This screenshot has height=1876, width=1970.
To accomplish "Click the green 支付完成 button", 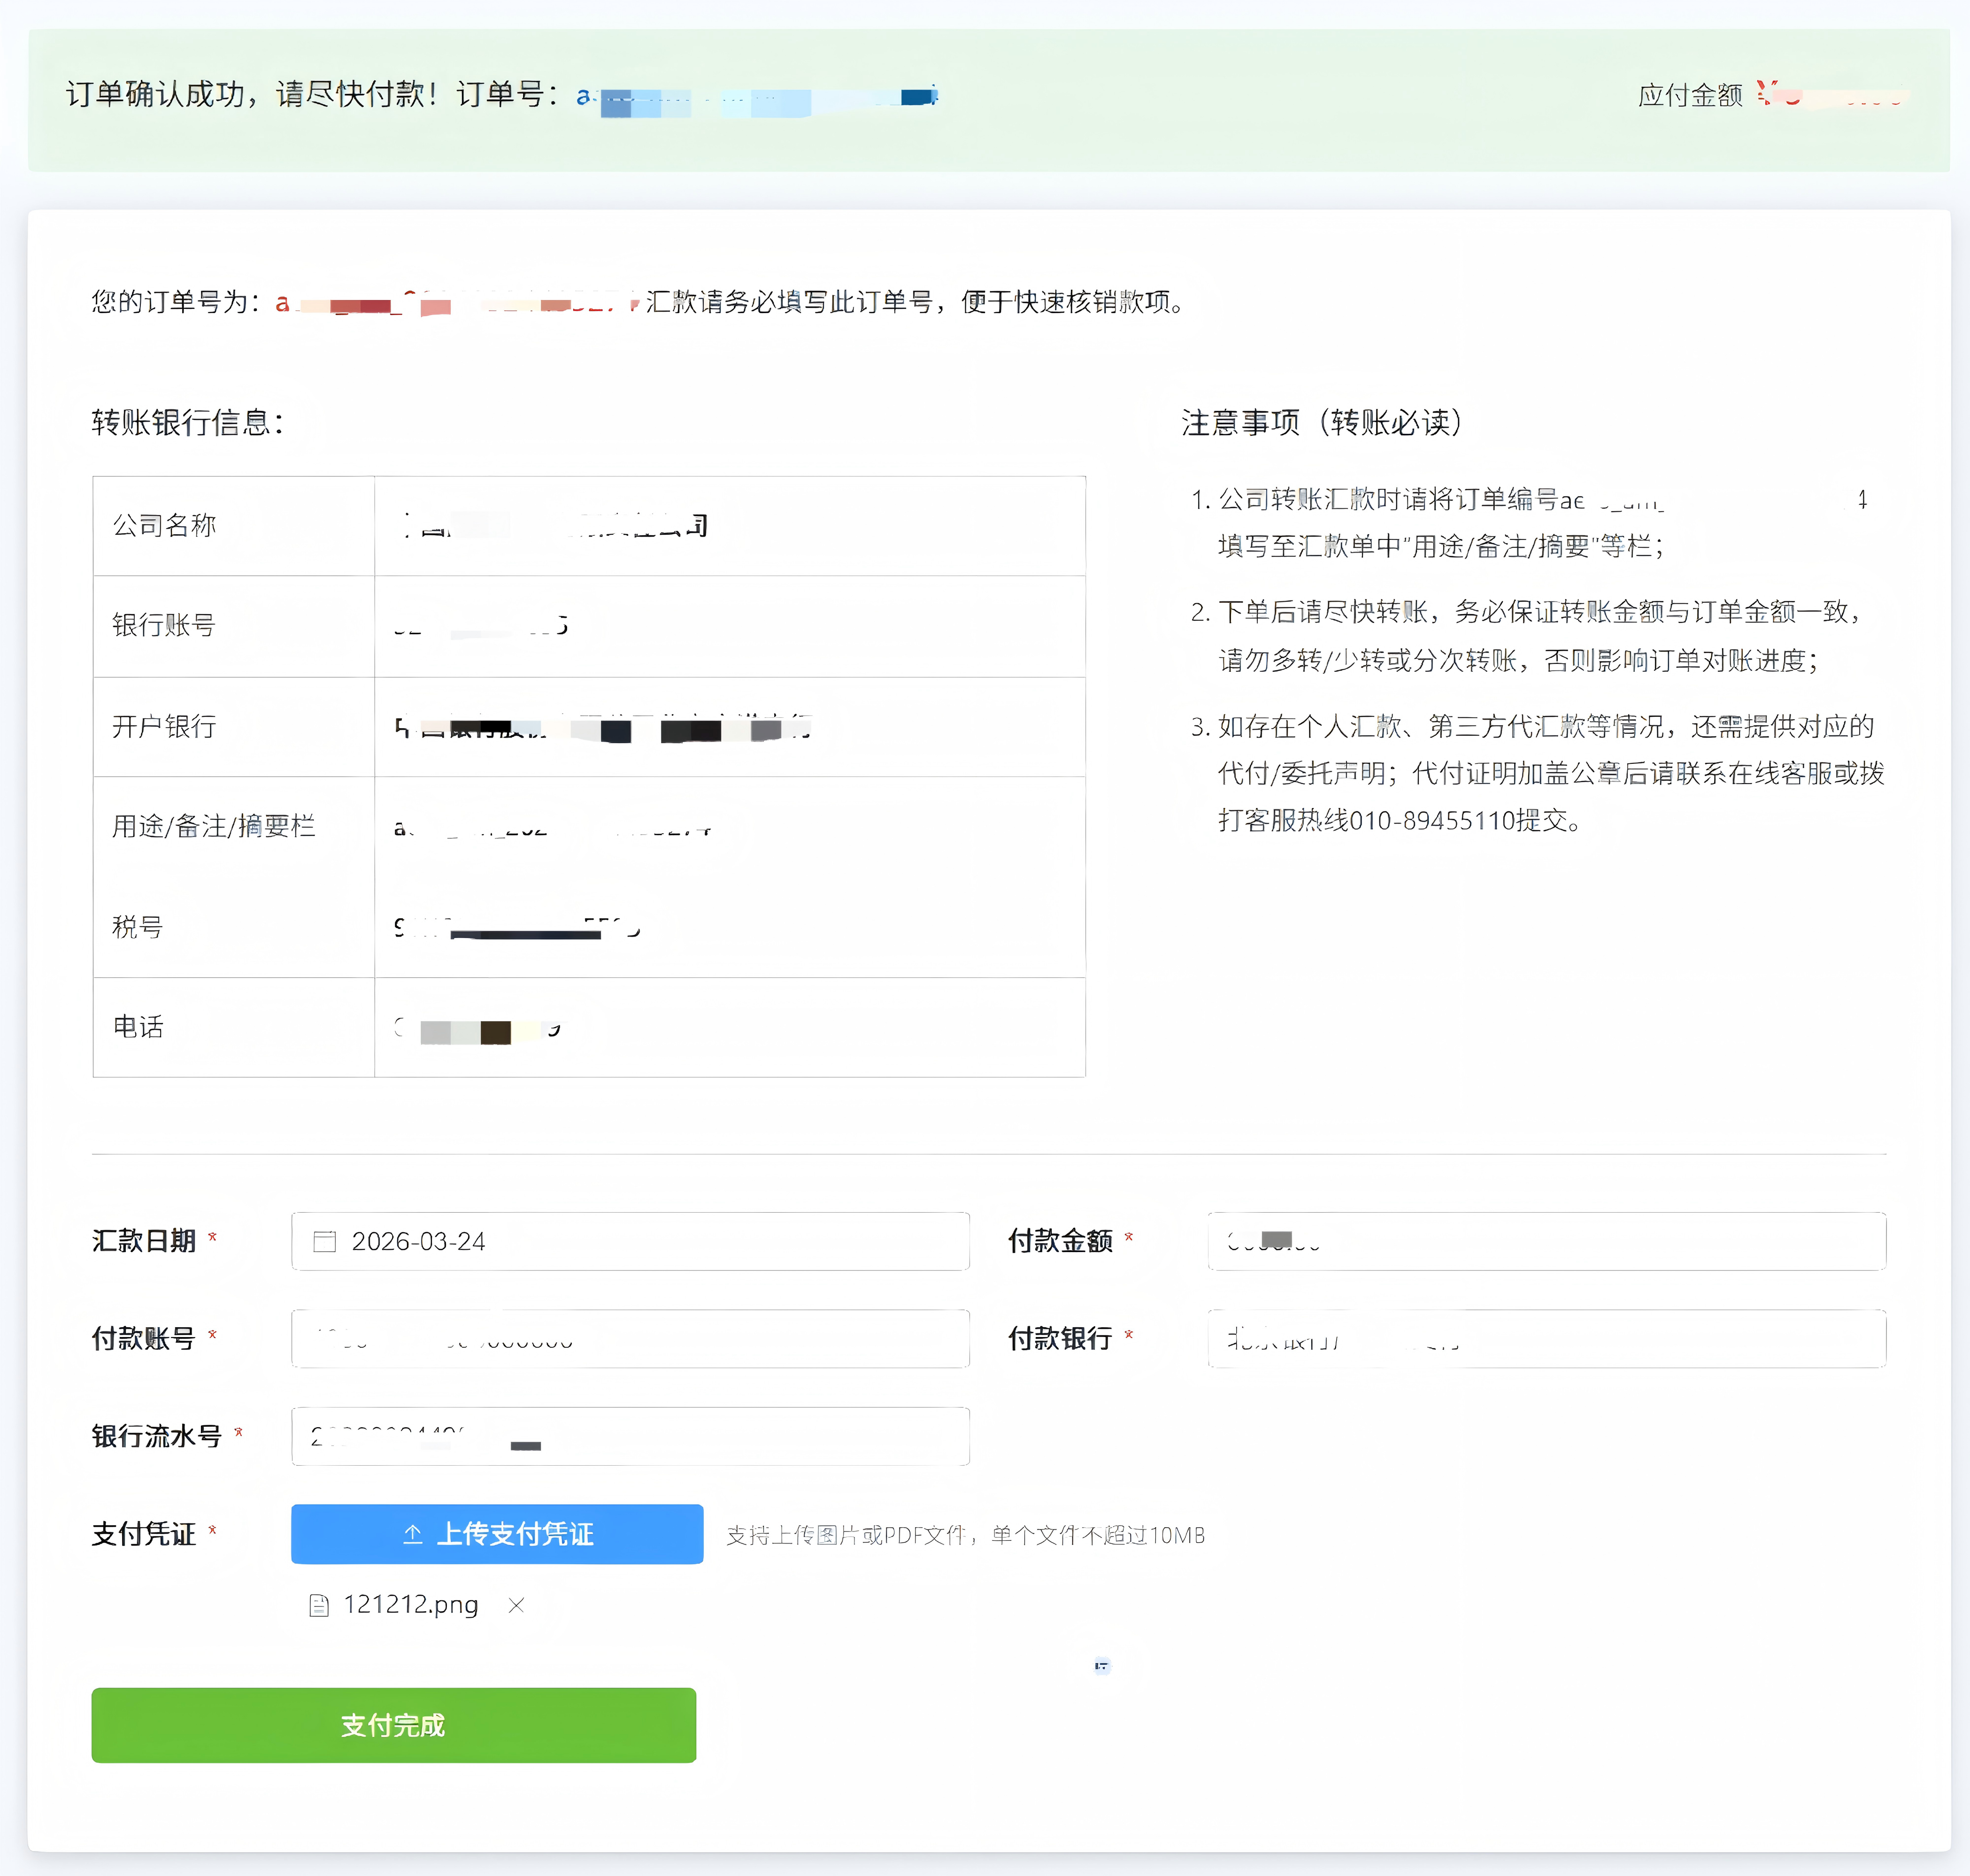I will (x=393, y=1725).
